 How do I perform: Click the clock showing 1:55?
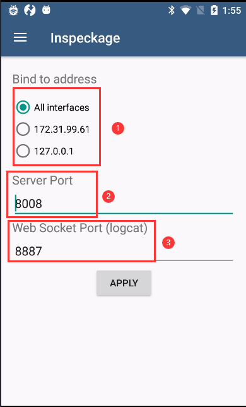pos(231,11)
